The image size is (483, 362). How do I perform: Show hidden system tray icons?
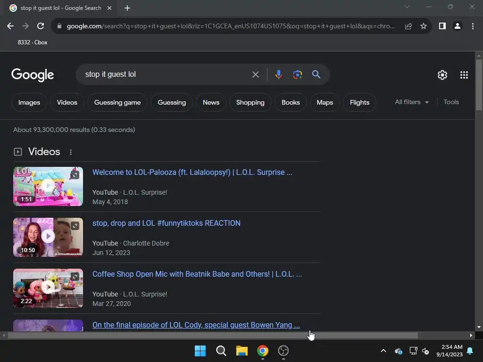(383, 351)
